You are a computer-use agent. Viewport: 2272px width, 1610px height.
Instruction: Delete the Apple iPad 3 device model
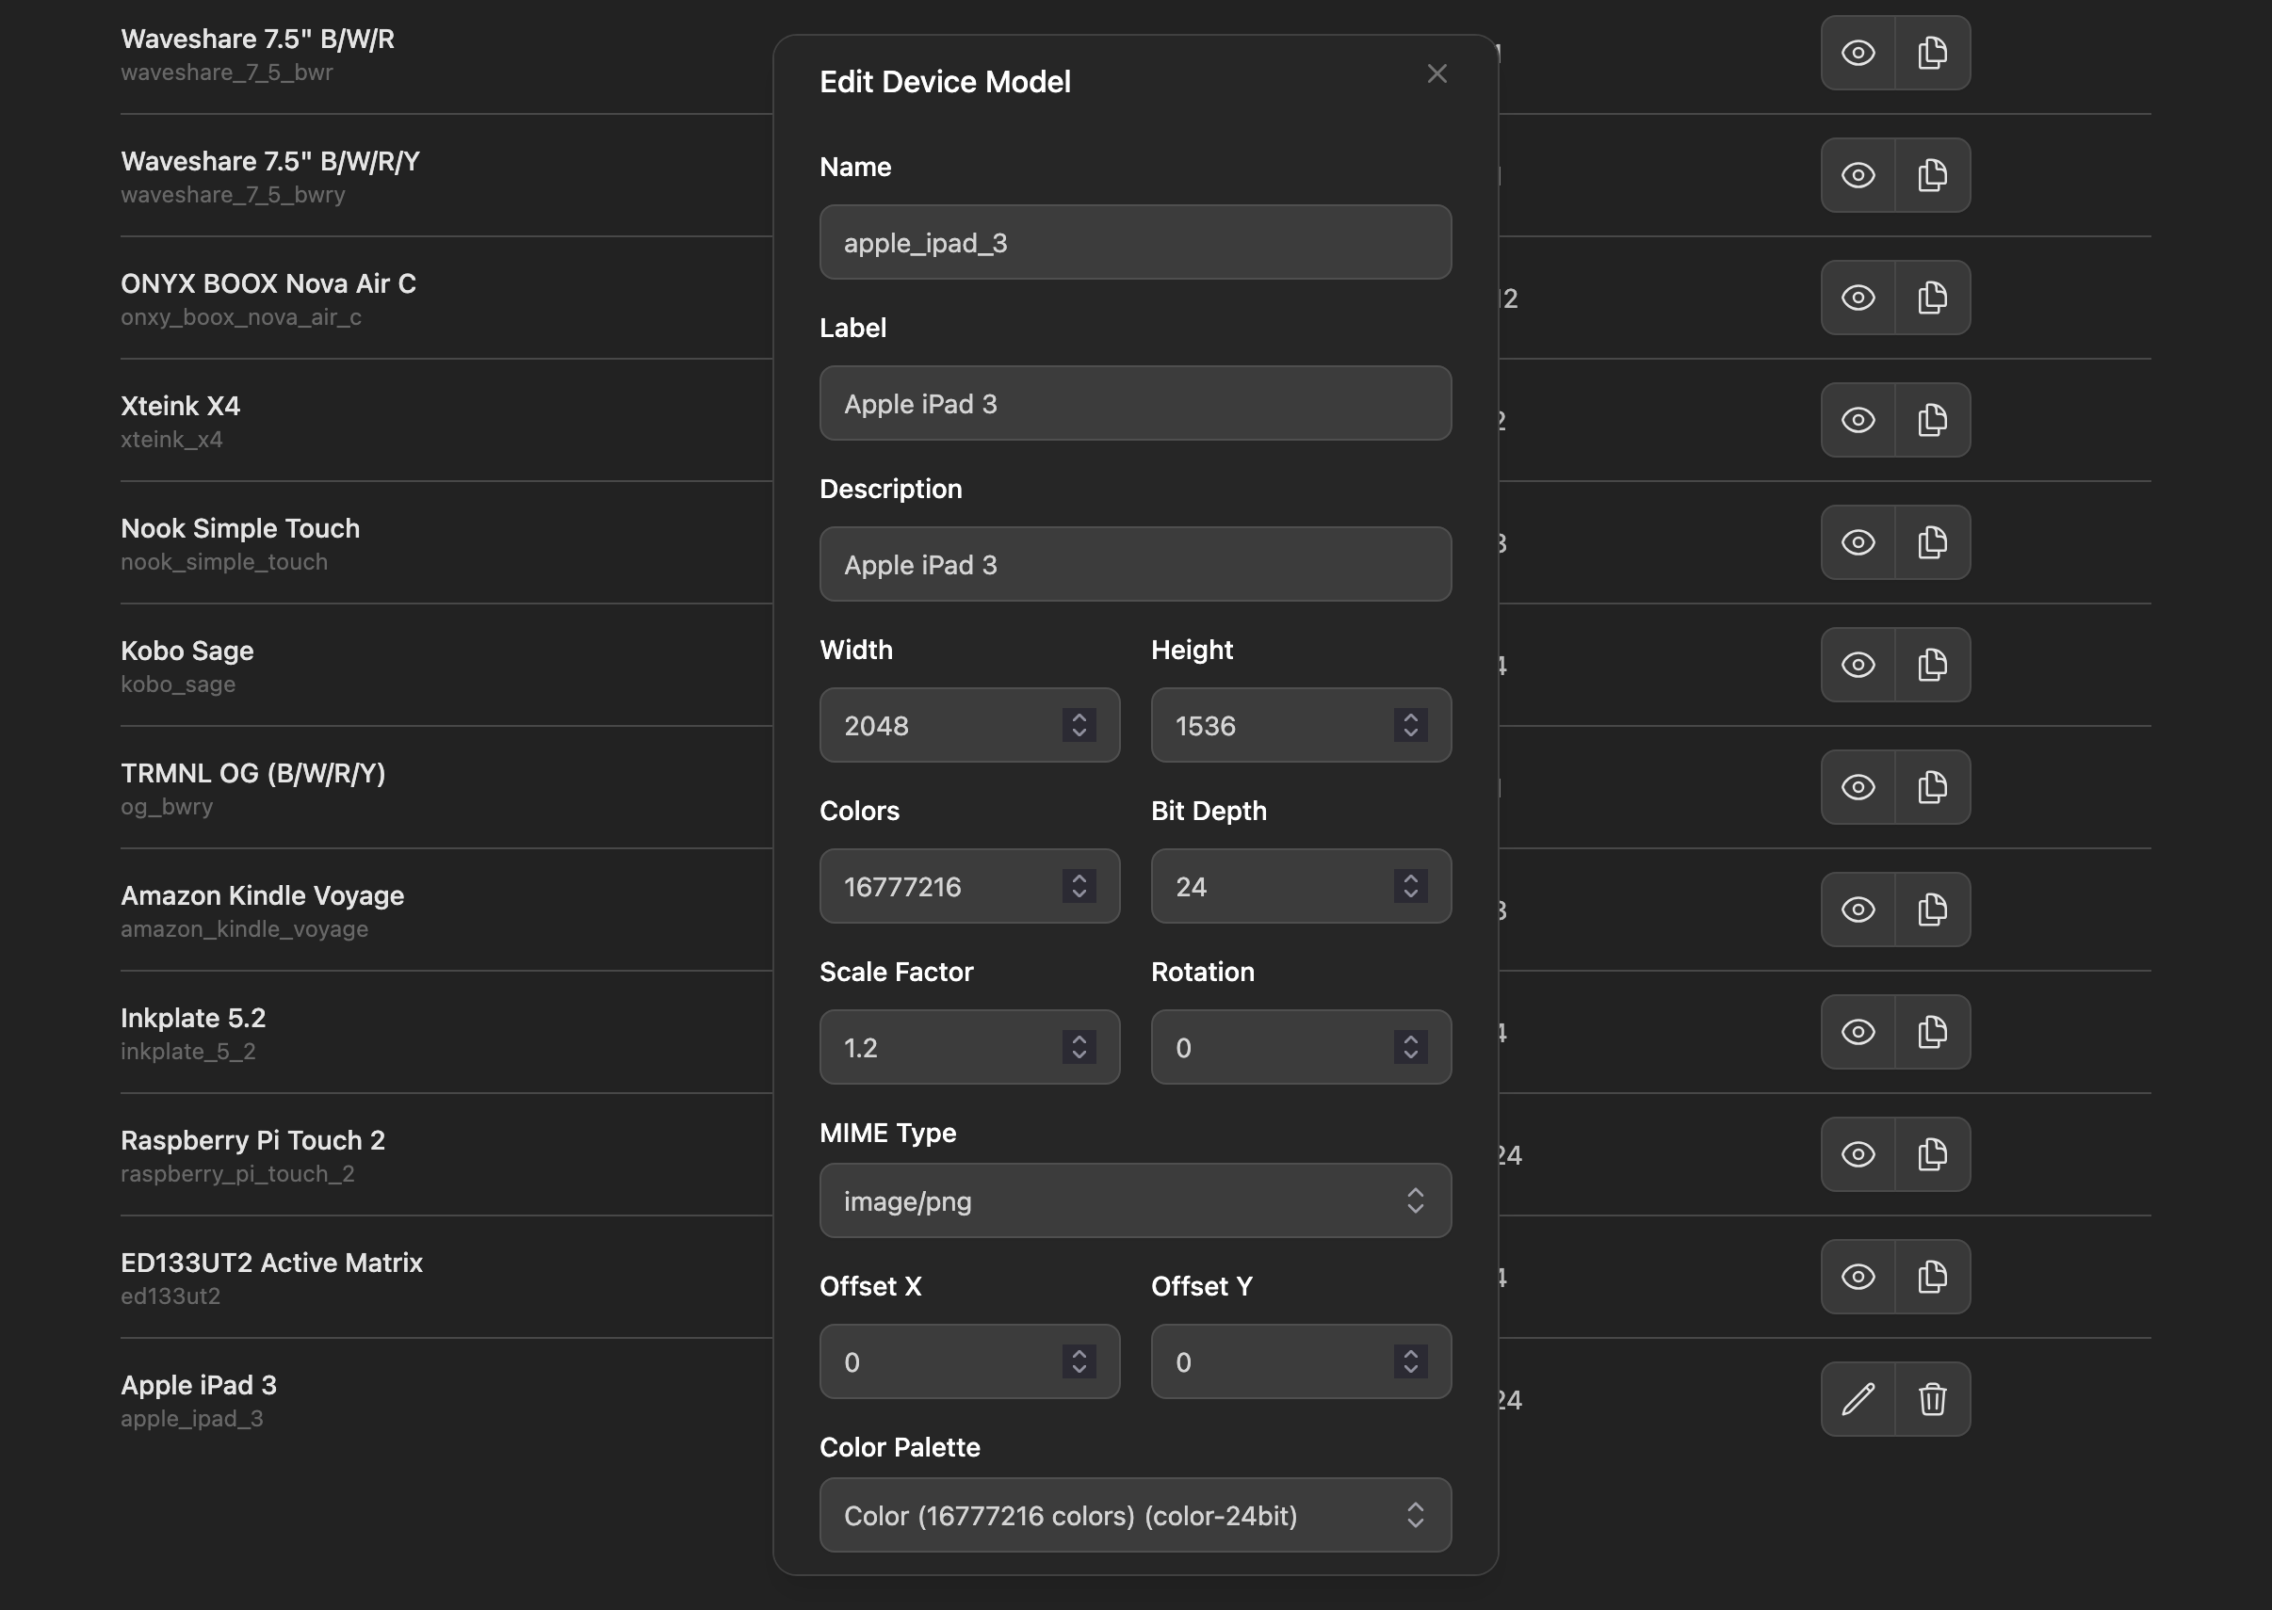(x=1932, y=1399)
